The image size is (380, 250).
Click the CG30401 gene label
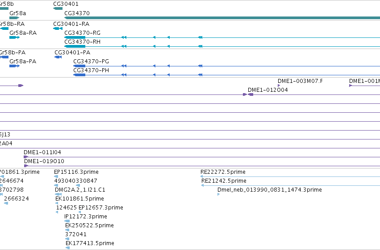click(66, 4)
